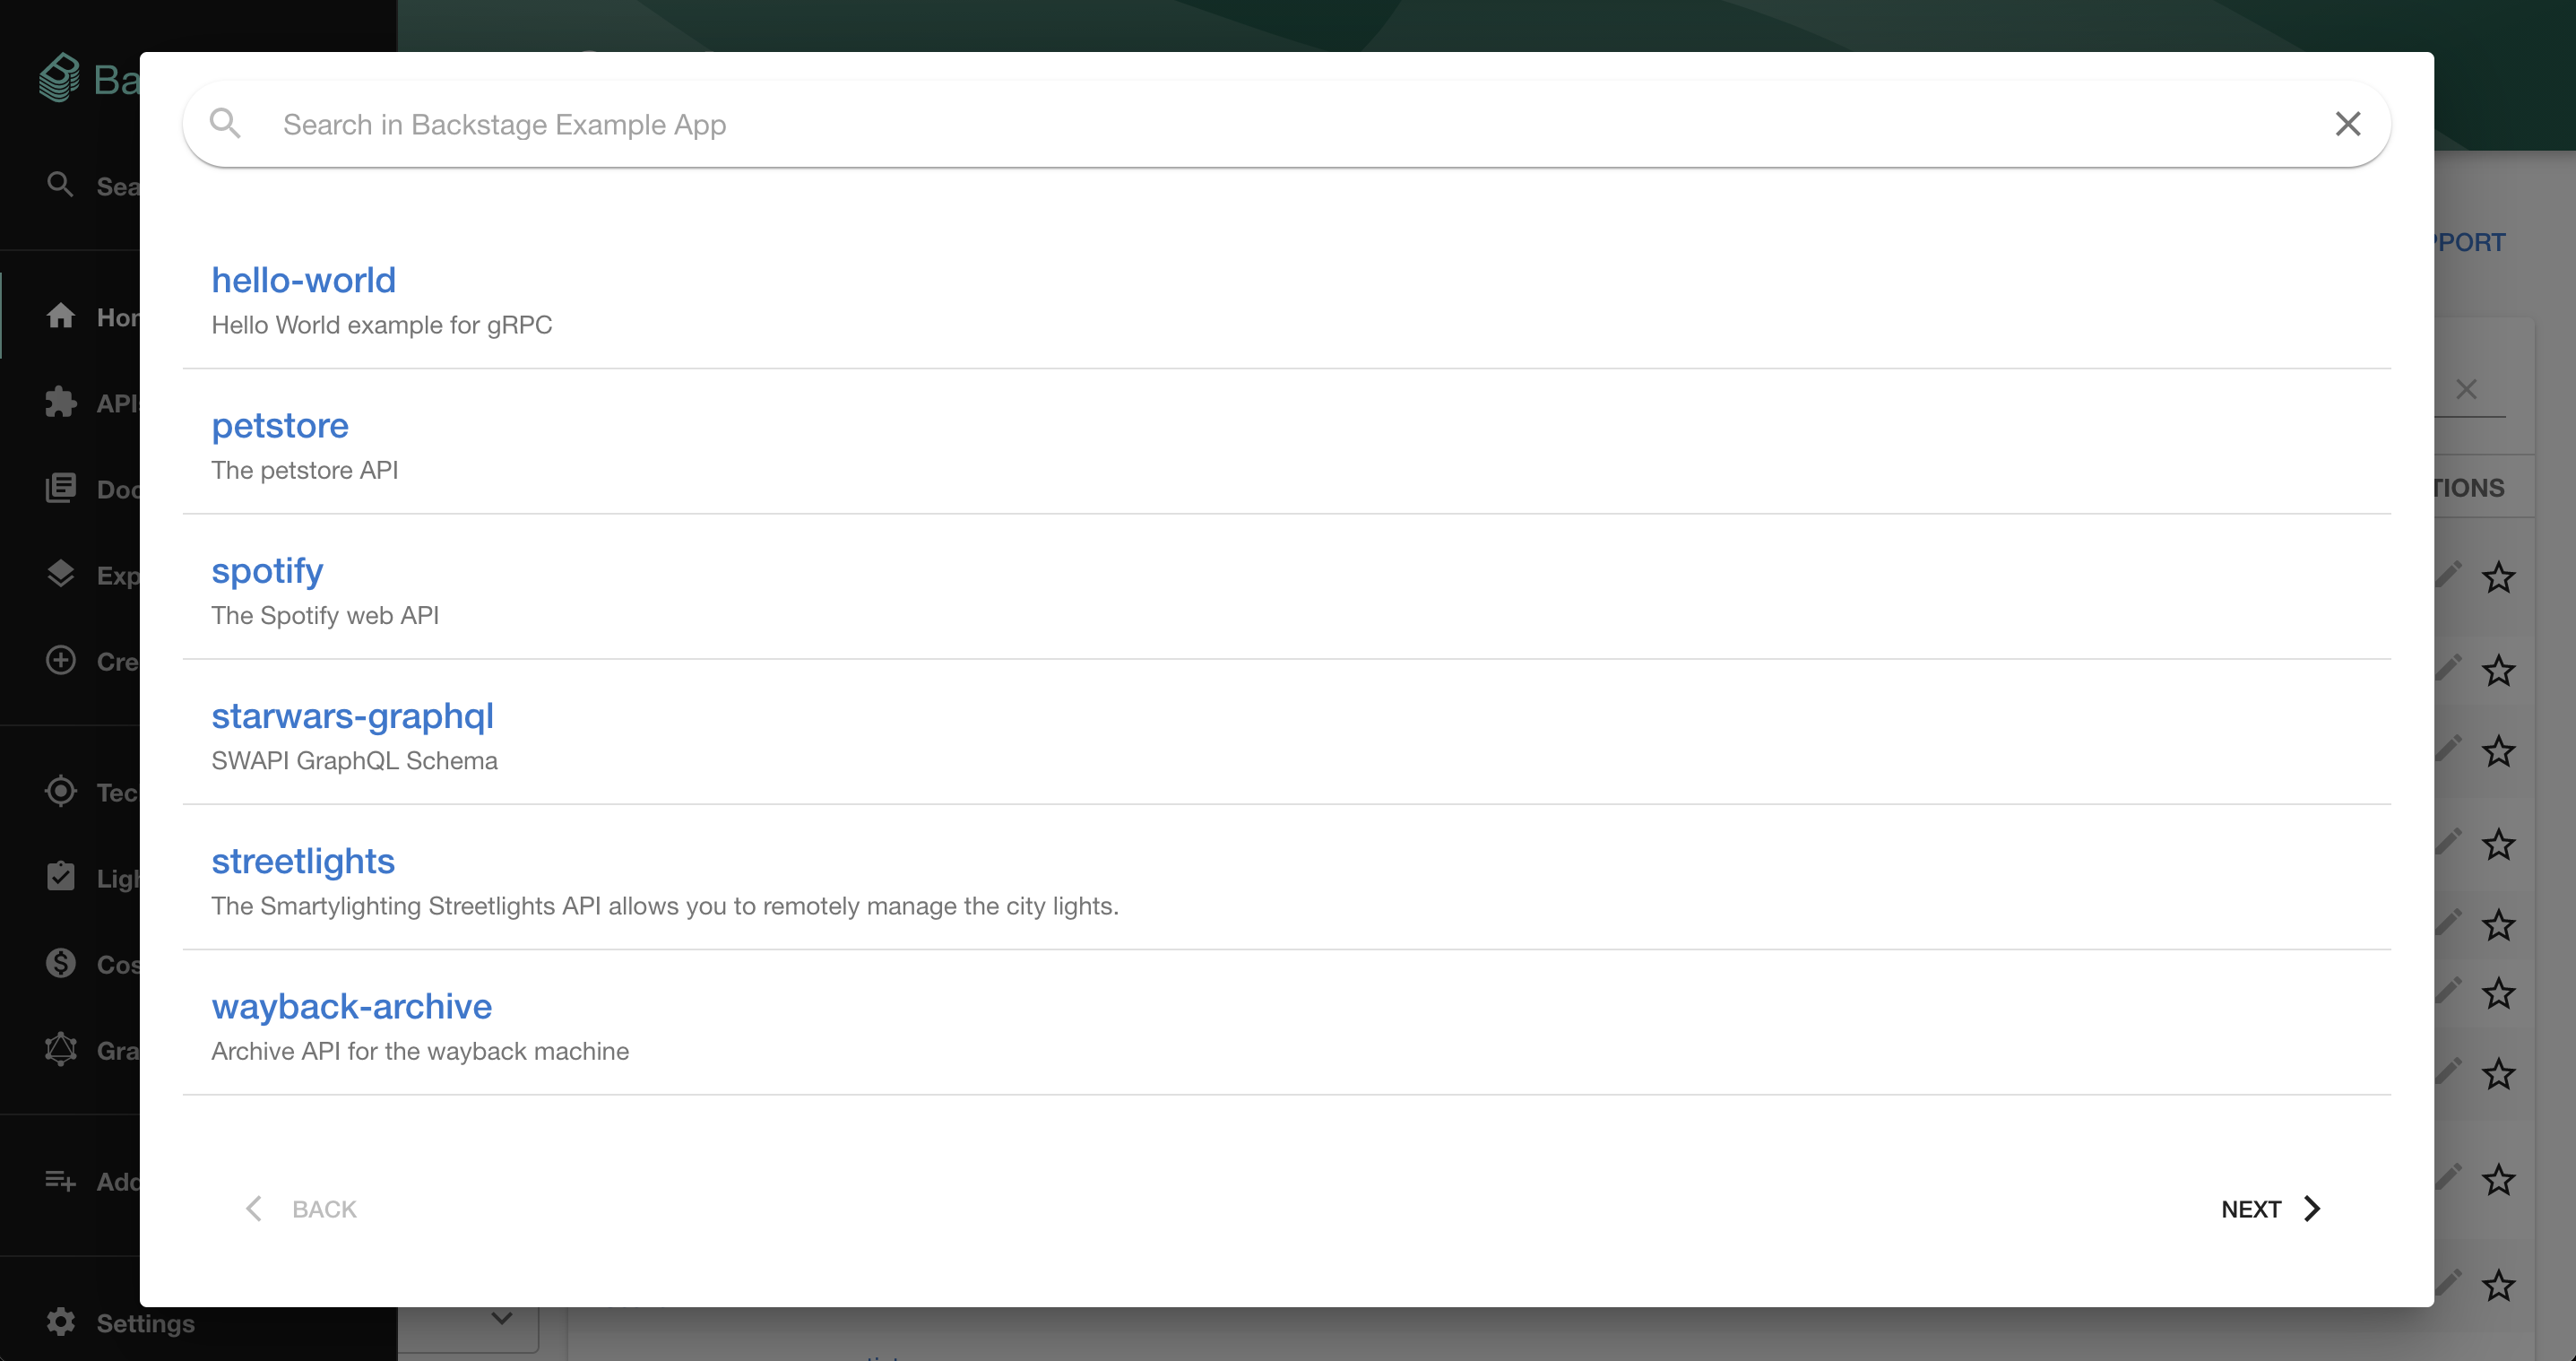Open the hello-world search result
2576x1361 pixels.
click(x=303, y=280)
